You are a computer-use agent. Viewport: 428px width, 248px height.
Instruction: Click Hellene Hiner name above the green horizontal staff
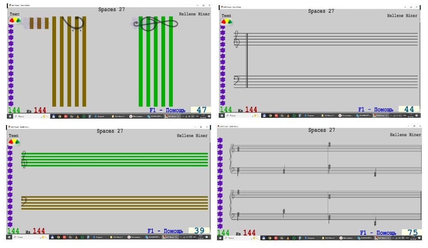(192, 136)
